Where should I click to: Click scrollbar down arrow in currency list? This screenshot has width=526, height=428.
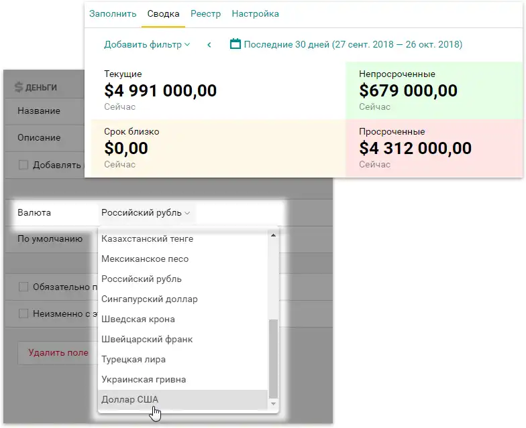pos(274,403)
